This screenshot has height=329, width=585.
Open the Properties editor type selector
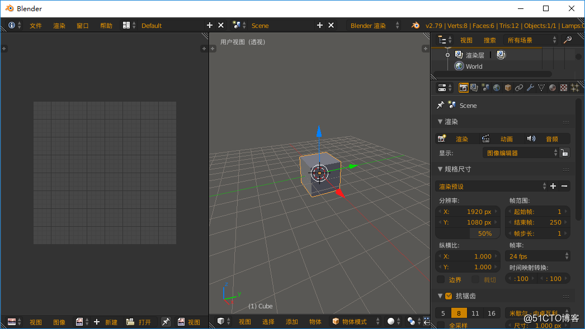coord(445,88)
